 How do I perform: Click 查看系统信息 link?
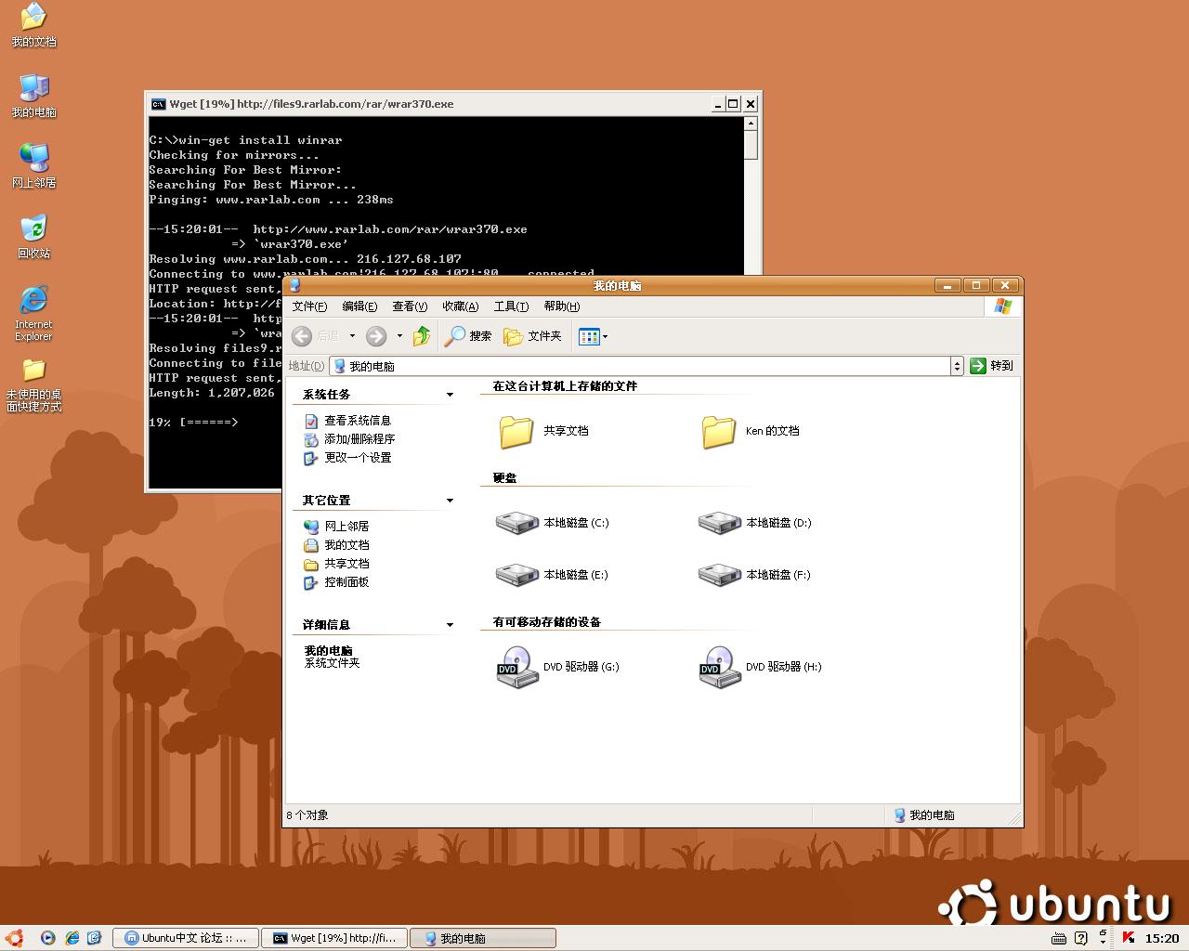point(358,421)
